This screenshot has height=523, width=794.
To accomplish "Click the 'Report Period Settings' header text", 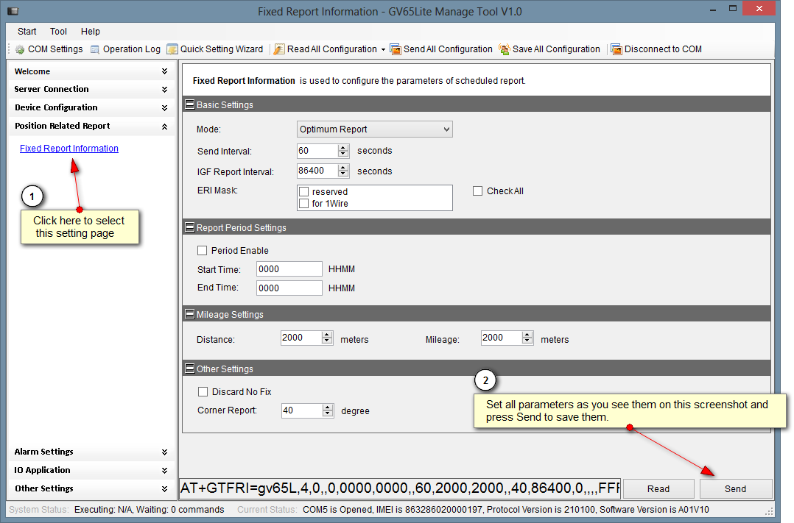I will [242, 227].
